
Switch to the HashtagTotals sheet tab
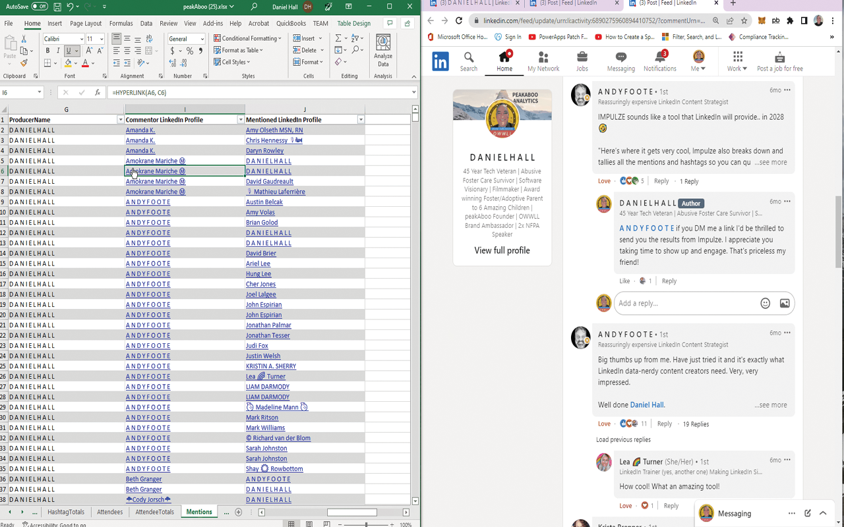(66, 512)
